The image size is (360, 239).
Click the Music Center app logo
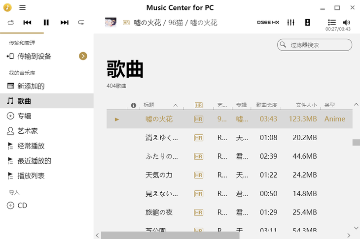tap(7, 7)
